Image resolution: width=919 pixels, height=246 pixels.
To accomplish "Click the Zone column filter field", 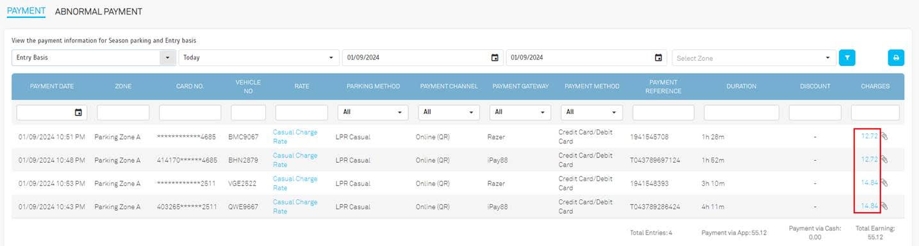I will (x=123, y=112).
